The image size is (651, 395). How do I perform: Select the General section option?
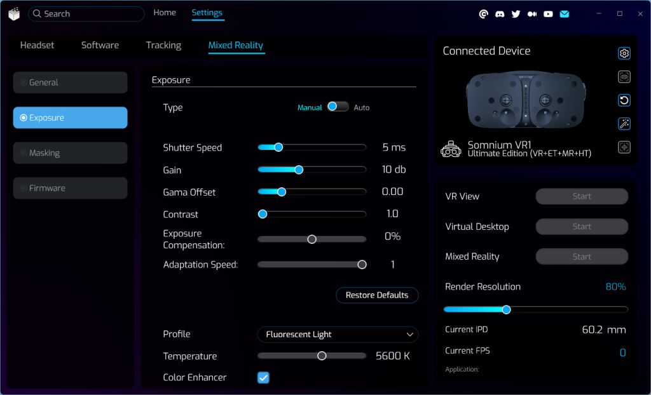click(70, 83)
